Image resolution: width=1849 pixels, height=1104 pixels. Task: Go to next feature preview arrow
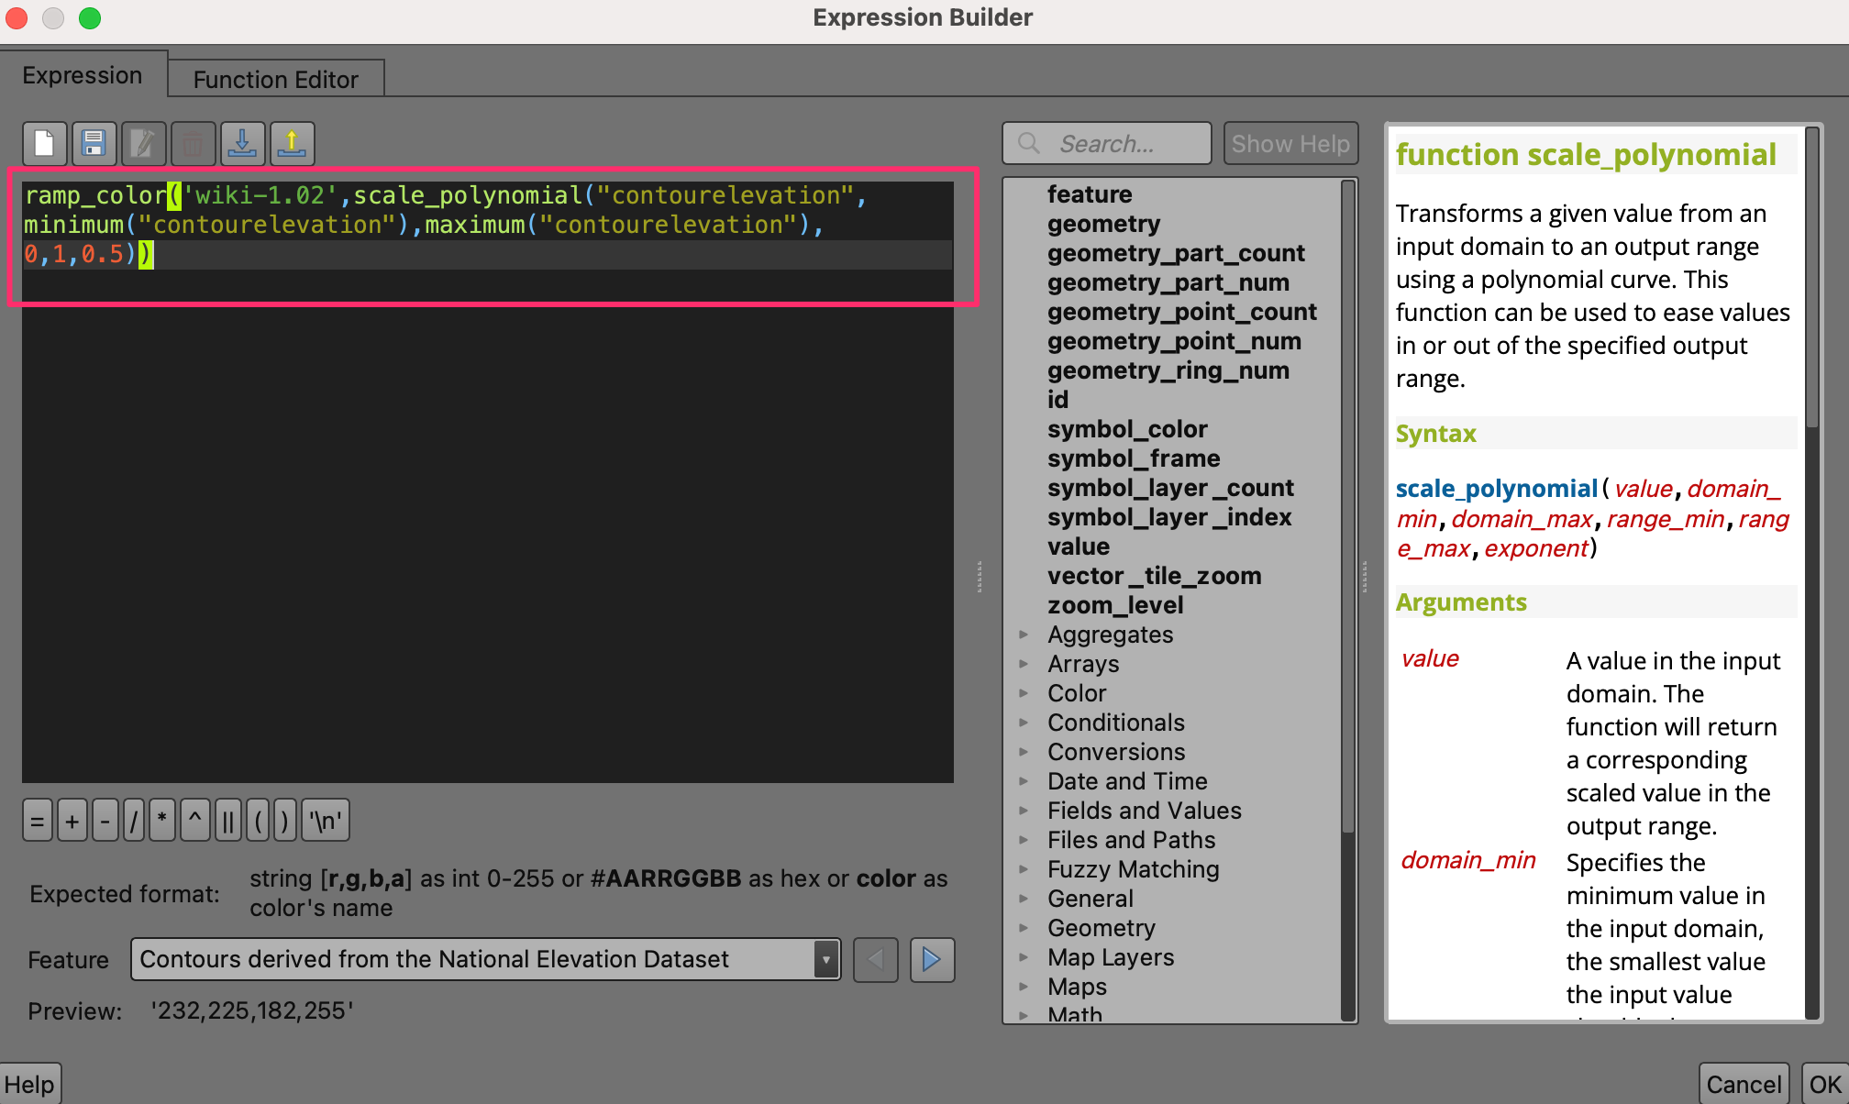[x=932, y=959]
